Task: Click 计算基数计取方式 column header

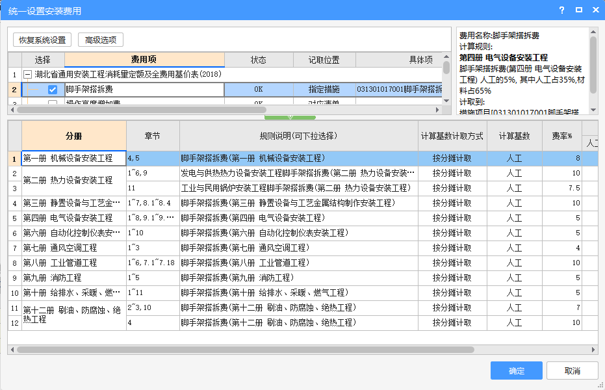Action: (452, 136)
